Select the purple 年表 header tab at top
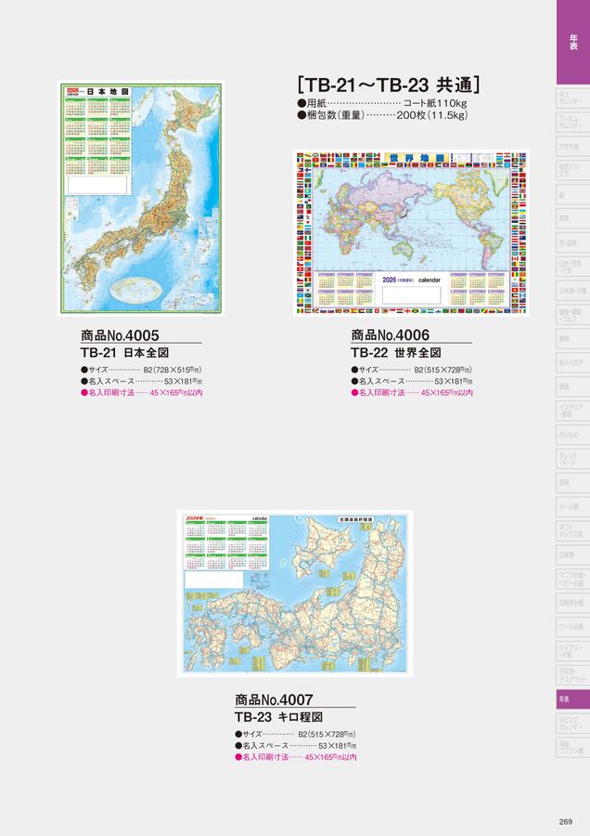The image size is (590, 836). tap(573, 42)
